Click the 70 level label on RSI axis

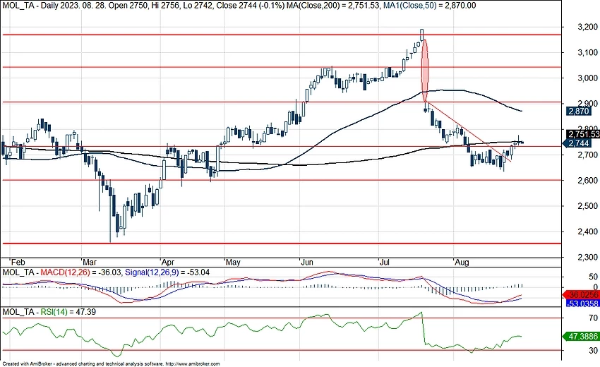tap(593, 318)
